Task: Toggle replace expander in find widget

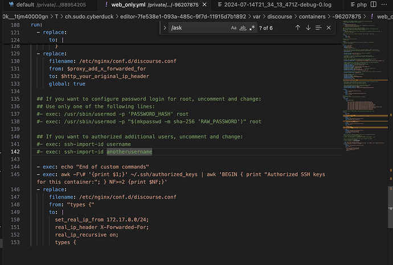Action: [165, 28]
